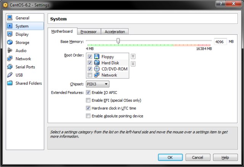Viewport: 244px width, 167px height.
Task: Click the Base Memory 4096 MB field
Action: pyautogui.click(x=220, y=42)
